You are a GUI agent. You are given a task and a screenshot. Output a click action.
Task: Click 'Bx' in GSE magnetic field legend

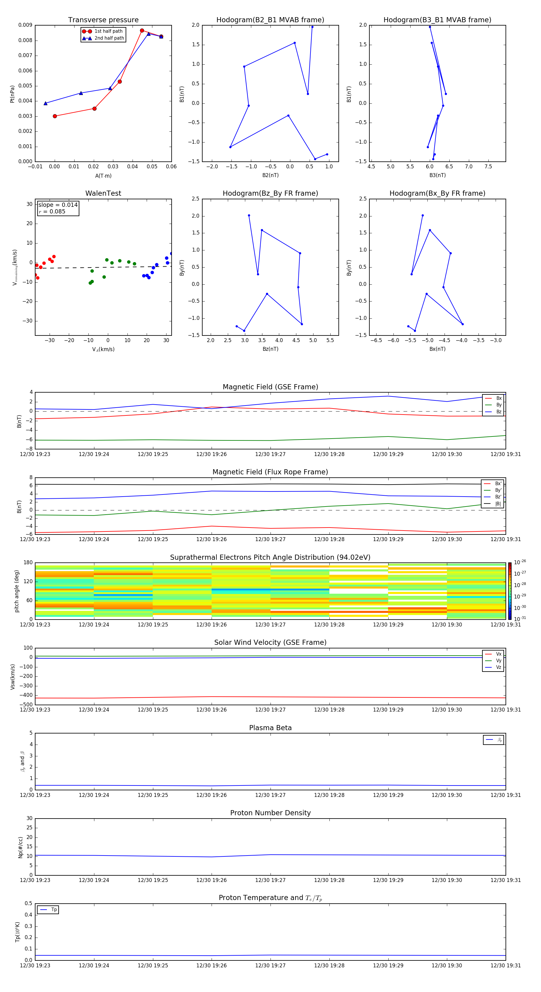tap(494, 398)
